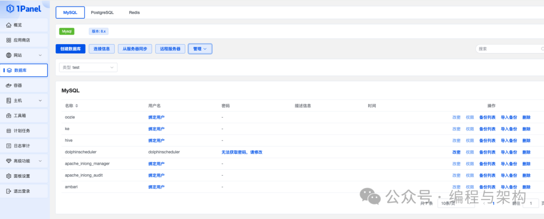Switch to the Redis tab
Image resolution: width=544 pixels, height=219 pixels.
pos(134,13)
